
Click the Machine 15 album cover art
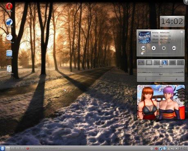[x=145, y=37]
